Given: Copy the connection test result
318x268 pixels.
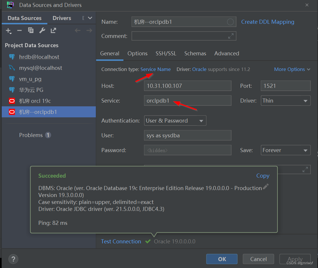Looking at the screenshot, I should coord(263,176).
